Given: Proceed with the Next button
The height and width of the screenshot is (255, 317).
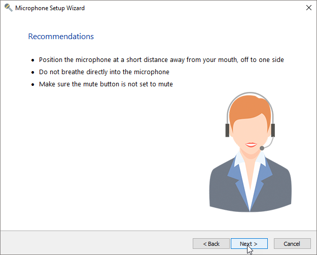Looking at the screenshot, I should tap(249, 244).
